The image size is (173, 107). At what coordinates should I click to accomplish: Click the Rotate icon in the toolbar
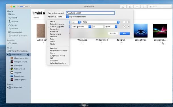(144, 6)
